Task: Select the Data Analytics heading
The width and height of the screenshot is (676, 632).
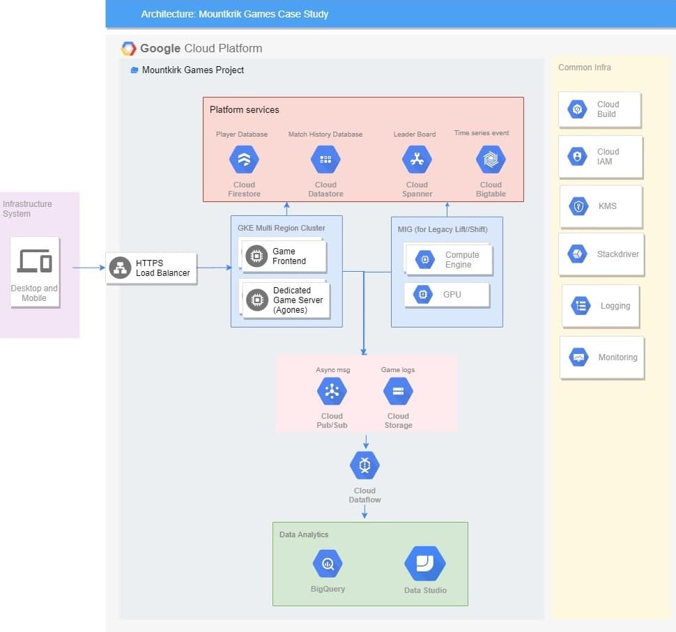Action: pos(304,534)
